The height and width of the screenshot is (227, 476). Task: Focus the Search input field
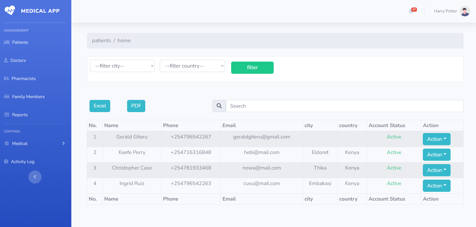click(344, 106)
